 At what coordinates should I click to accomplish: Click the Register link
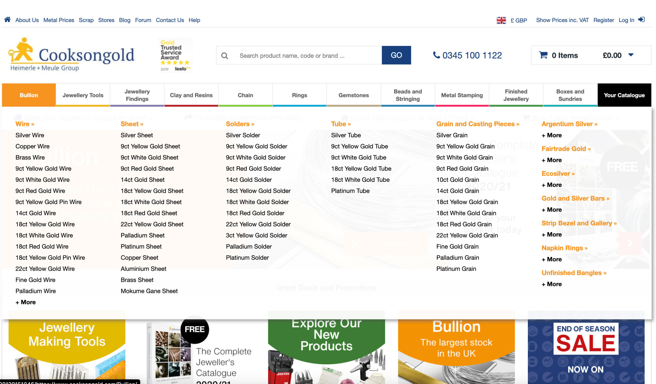604,20
